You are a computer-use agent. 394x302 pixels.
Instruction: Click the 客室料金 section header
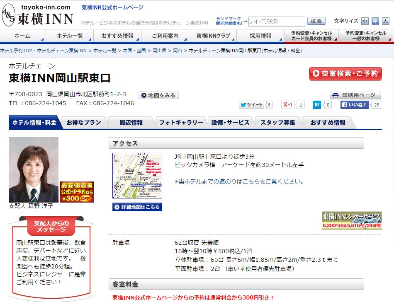coord(236,284)
